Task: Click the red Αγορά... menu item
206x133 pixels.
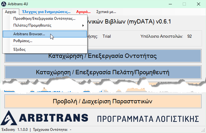Action: pos(83,12)
